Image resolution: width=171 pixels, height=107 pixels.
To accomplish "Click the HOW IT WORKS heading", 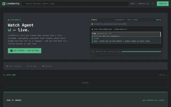I will [14, 100].
